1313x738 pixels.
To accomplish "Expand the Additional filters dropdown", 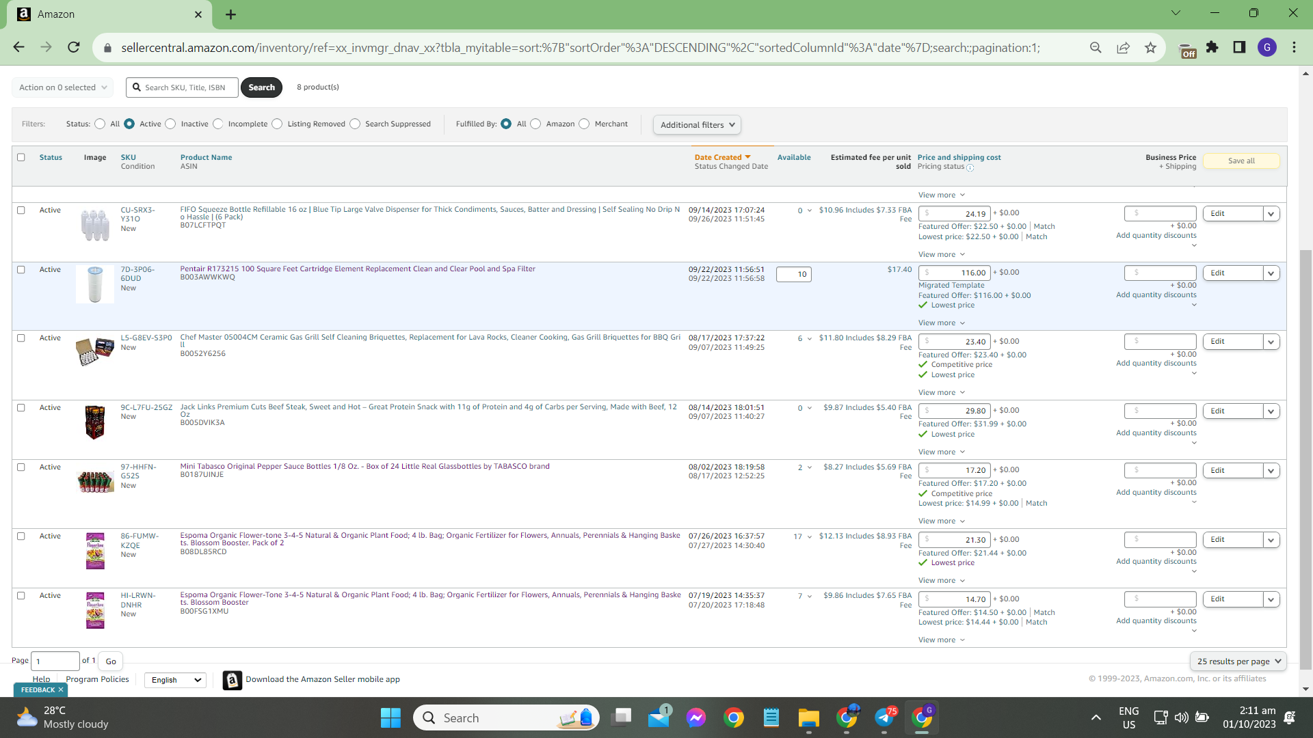I will 697,125.
